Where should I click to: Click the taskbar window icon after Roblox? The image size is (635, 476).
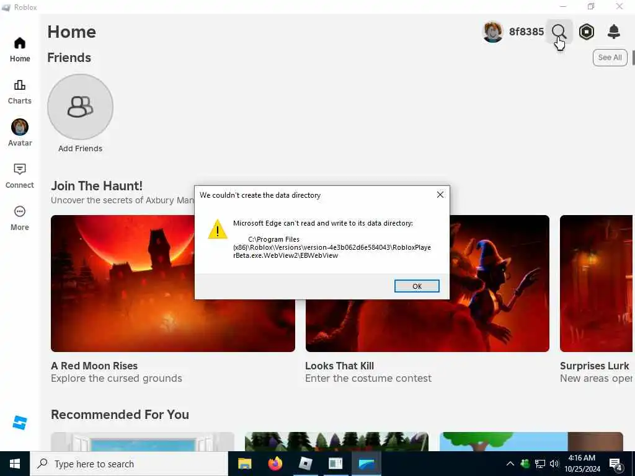[x=335, y=464]
